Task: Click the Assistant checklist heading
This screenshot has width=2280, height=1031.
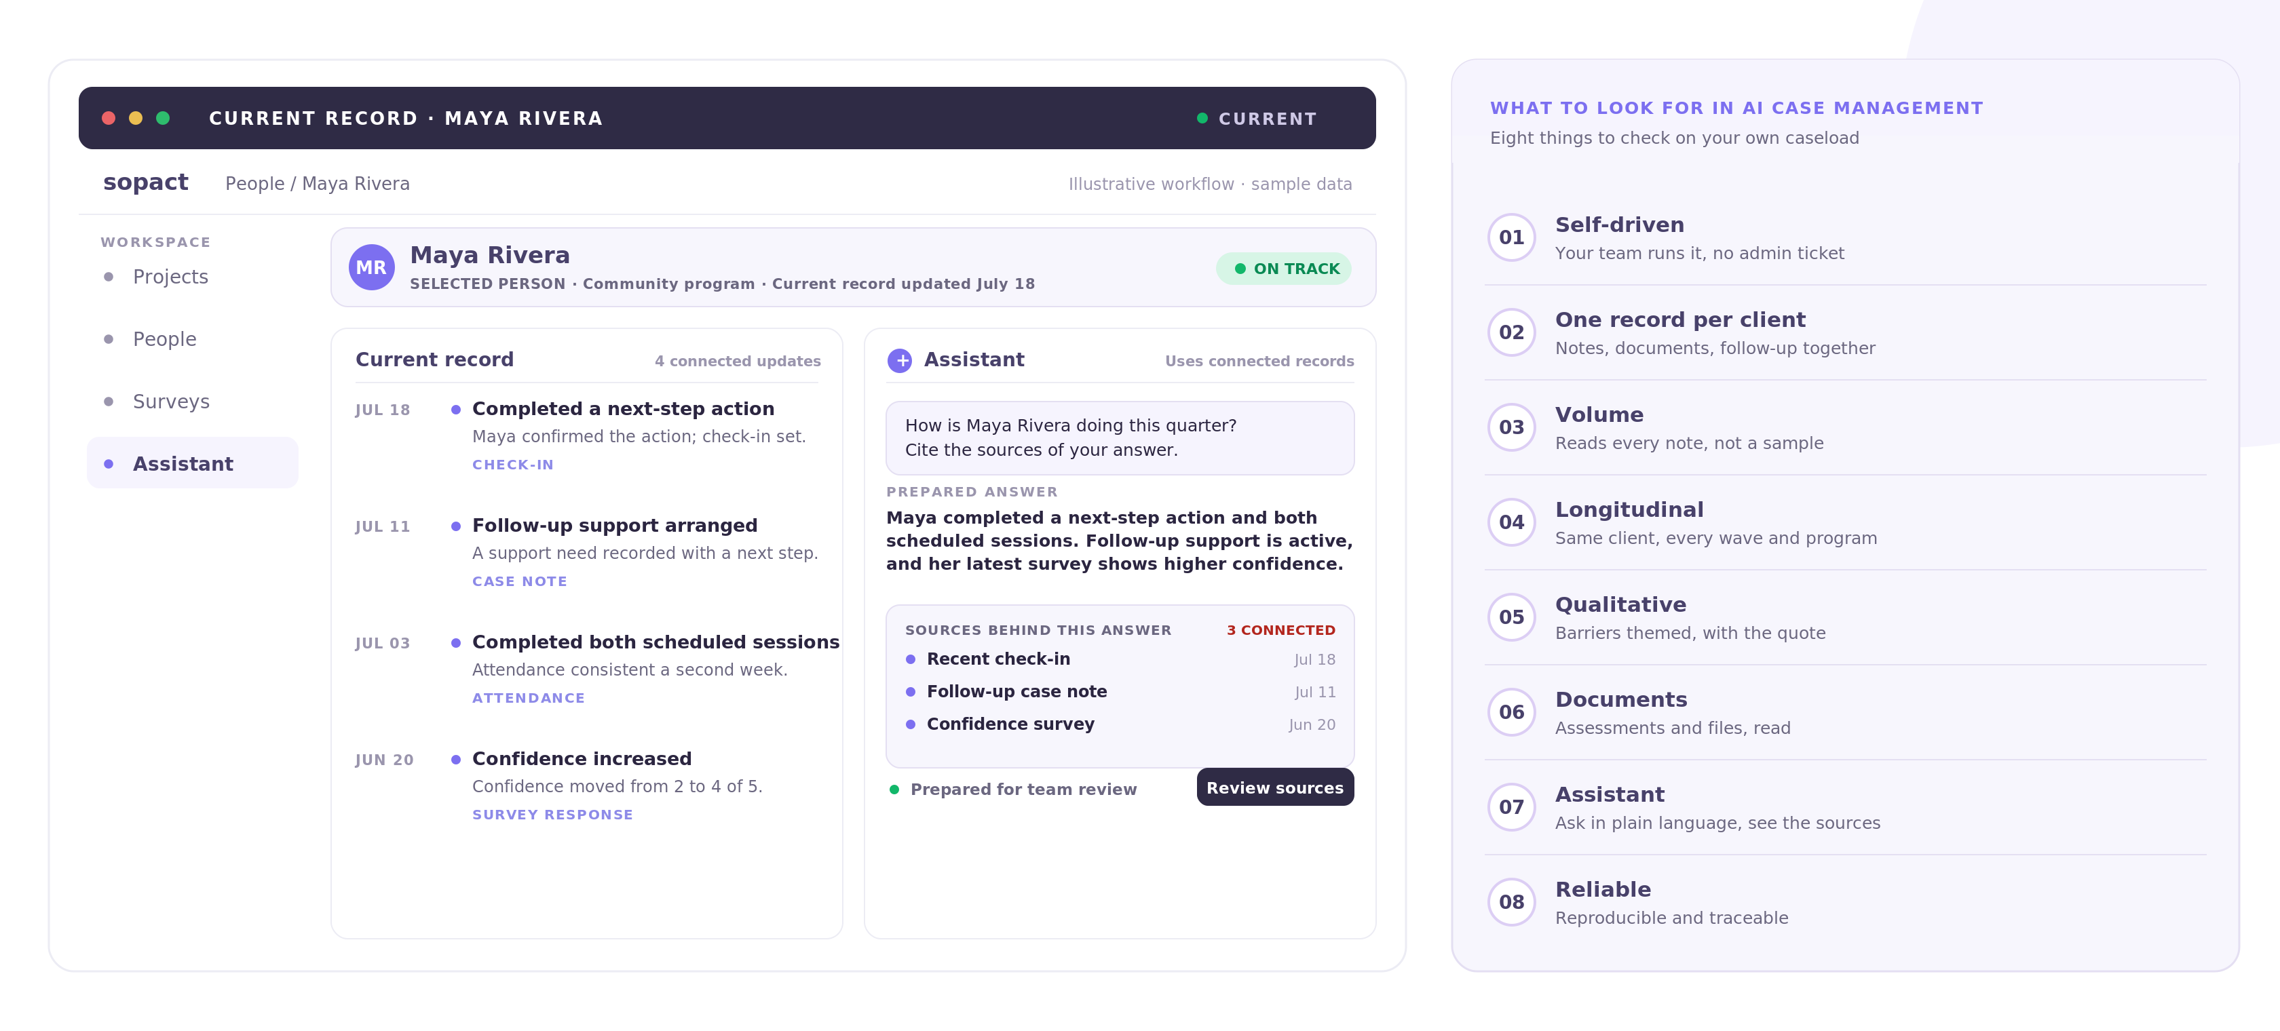Action: [1609, 795]
